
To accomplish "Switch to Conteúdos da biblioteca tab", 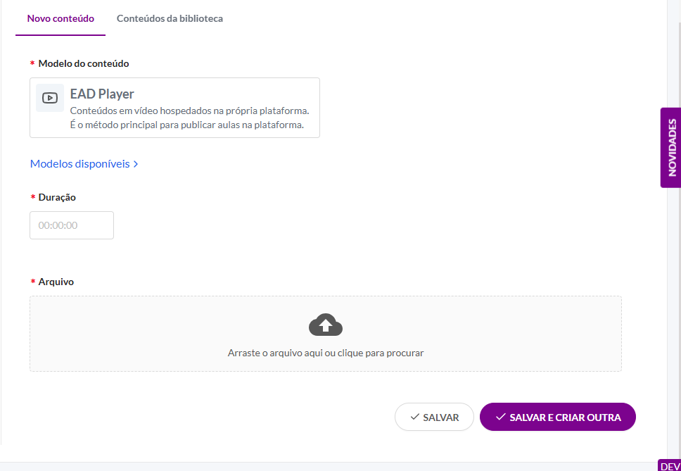I will [x=170, y=19].
